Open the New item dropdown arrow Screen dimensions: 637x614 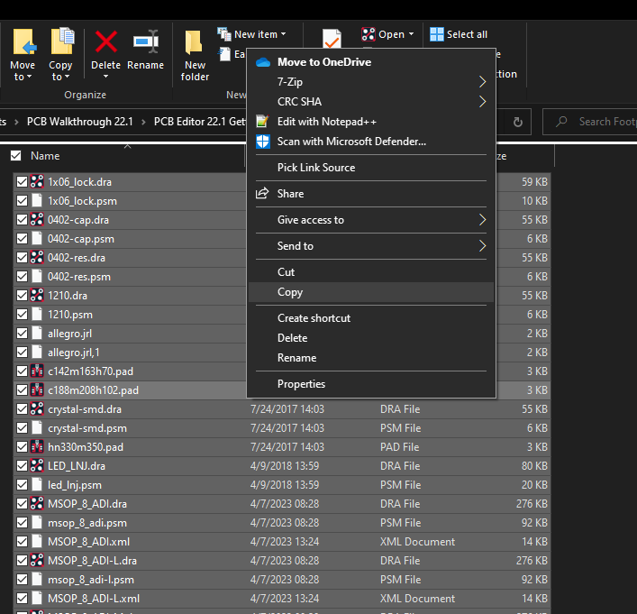click(x=284, y=34)
